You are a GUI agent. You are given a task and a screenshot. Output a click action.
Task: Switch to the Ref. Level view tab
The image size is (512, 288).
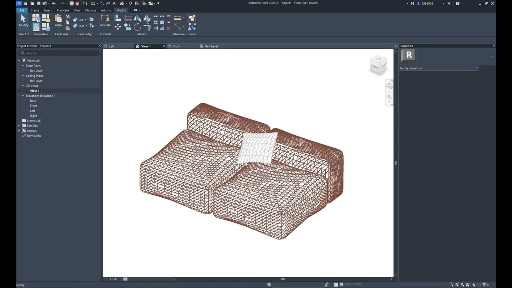click(211, 46)
